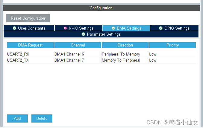The height and width of the screenshot is (128, 203).
Task: Switch to the NVIC Settings tab
Action: pos(79,28)
